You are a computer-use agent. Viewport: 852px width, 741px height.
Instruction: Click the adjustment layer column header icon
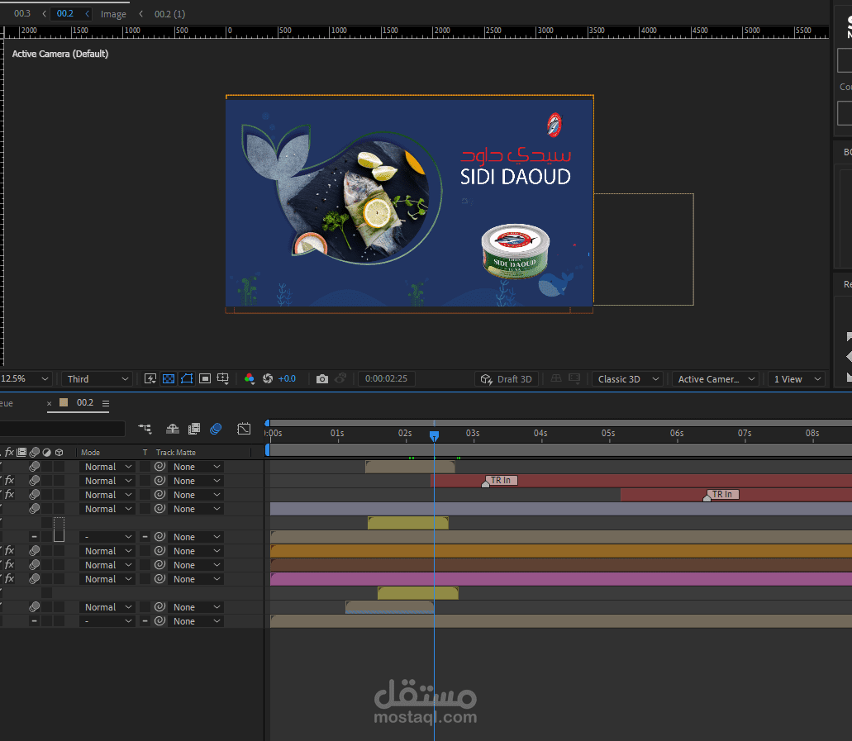[47, 452]
